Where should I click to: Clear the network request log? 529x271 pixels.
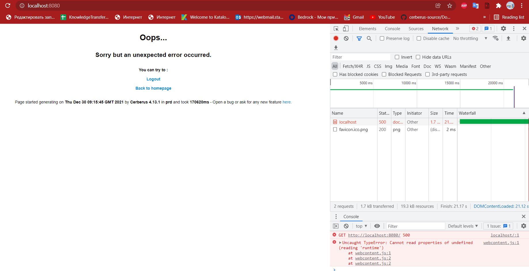[x=346, y=38]
